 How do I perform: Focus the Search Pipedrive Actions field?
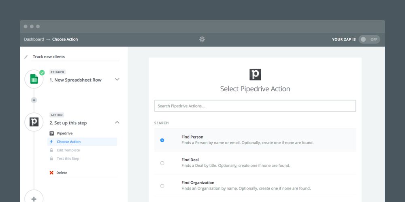coord(255,106)
